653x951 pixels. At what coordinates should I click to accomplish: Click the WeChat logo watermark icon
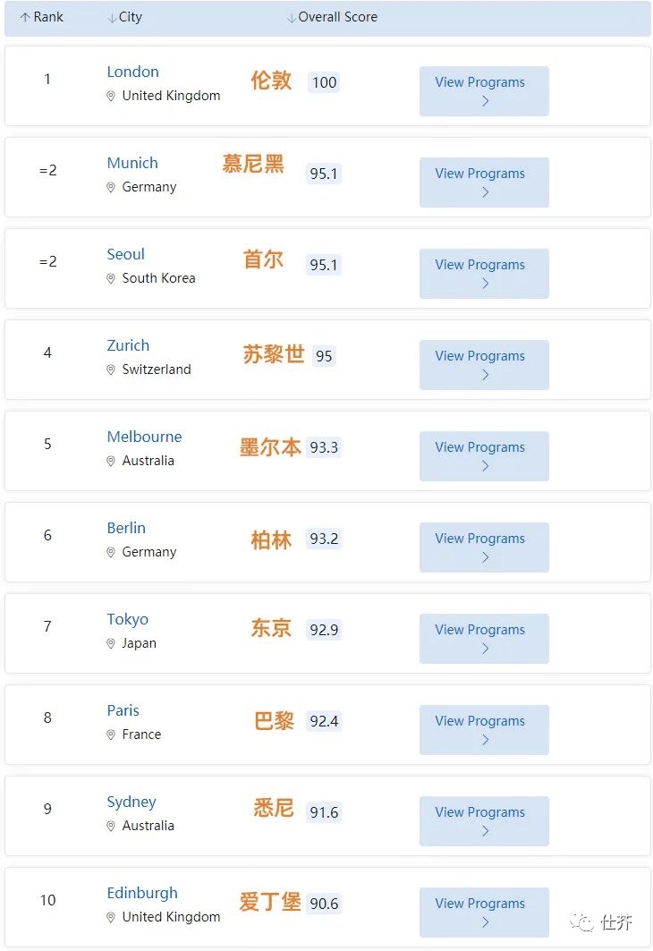coord(581,922)
